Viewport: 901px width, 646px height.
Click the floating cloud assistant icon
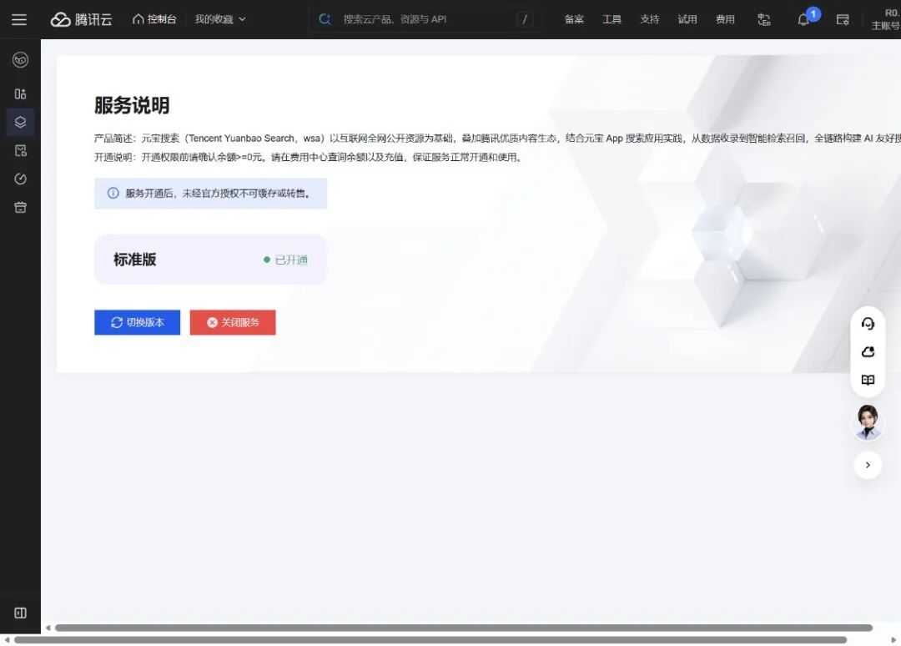[868, 351]
